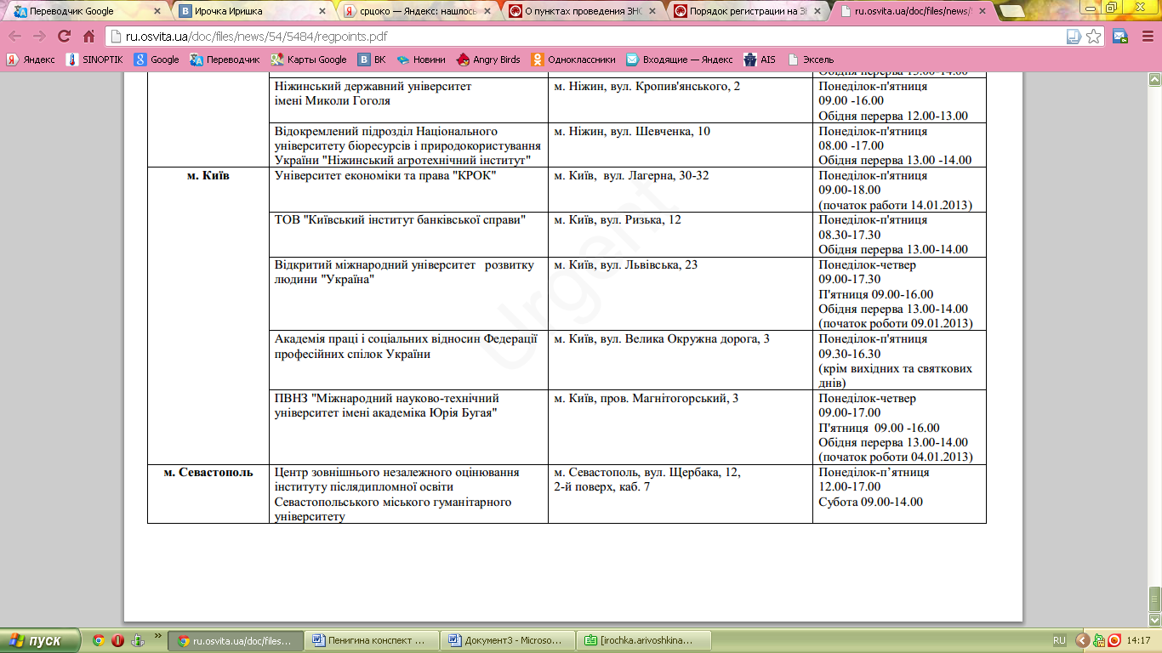Open the Chrome menu icon
Image resolution: width=1162 pixels, height=653 pixels.
tap(1146, 37)
